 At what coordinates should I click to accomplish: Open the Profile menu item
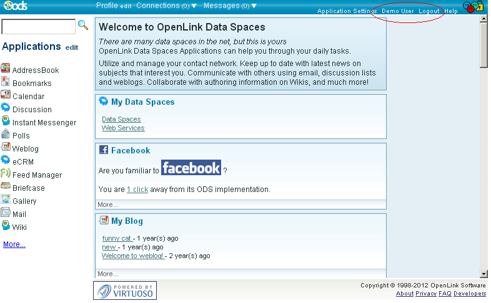[106, 6]
